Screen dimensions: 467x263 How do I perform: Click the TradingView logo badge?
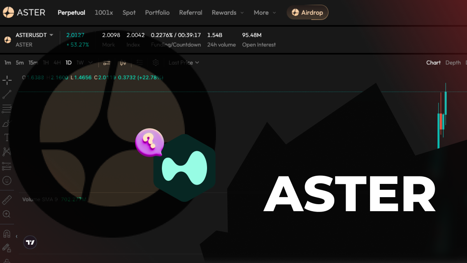point(30,242)
